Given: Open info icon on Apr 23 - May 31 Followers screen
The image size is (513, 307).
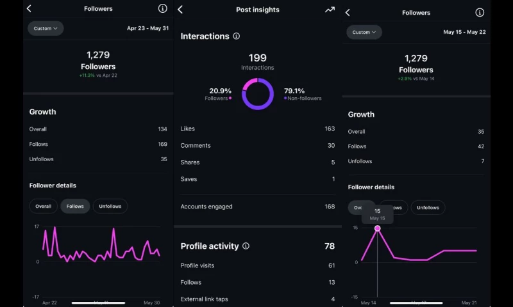Looking at the screenshot, I should pyautogui.click(x=162, y=9).
